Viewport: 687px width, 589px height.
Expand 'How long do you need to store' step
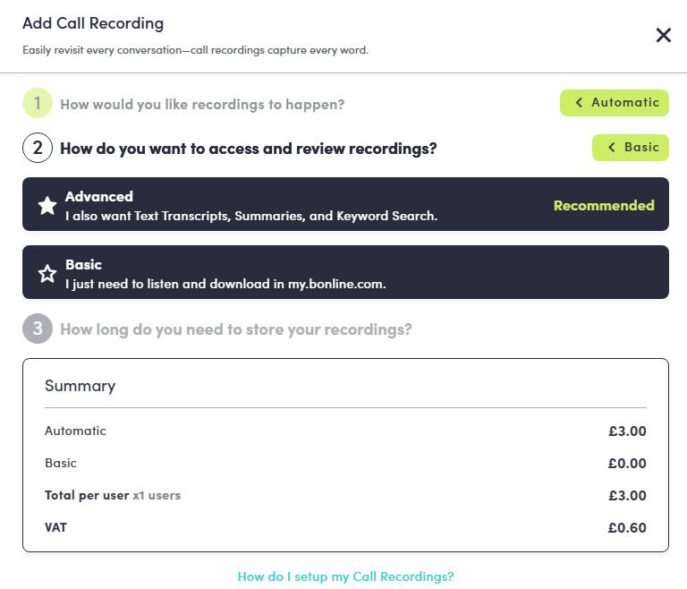[x=235, y=329]
